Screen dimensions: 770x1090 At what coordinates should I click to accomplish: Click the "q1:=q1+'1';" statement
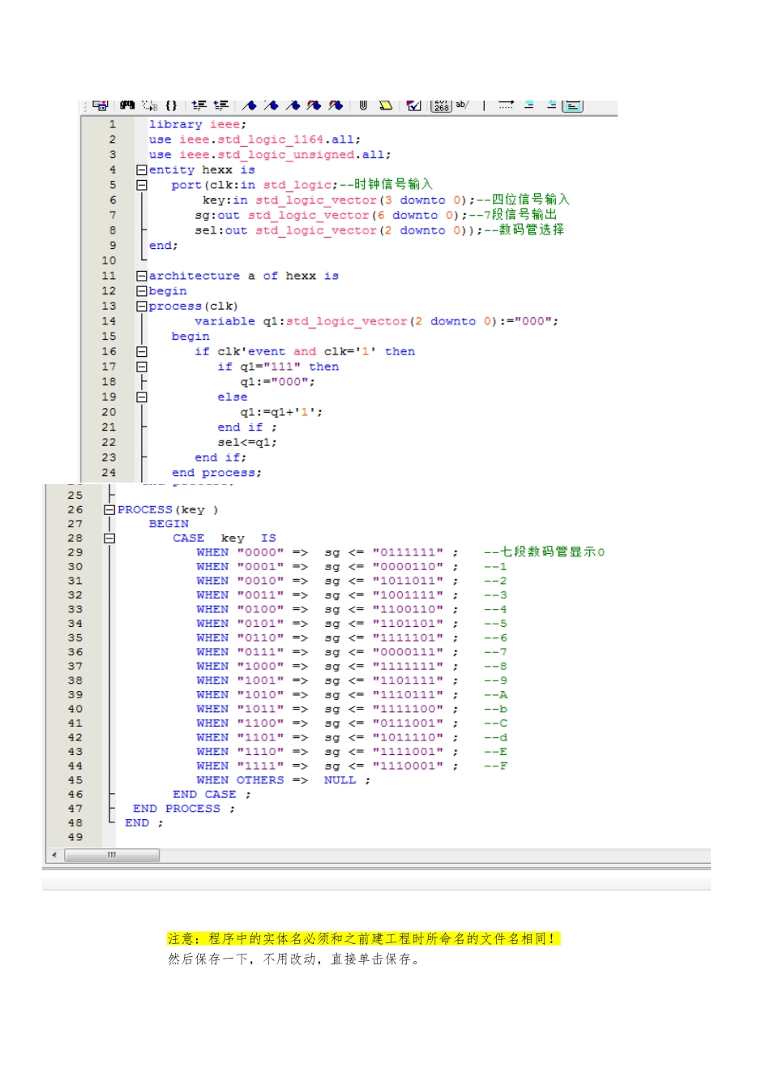coord(281,412)
